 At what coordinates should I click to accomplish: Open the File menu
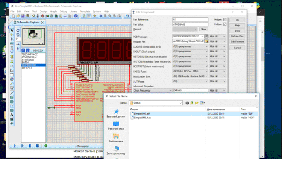[12, 11]
